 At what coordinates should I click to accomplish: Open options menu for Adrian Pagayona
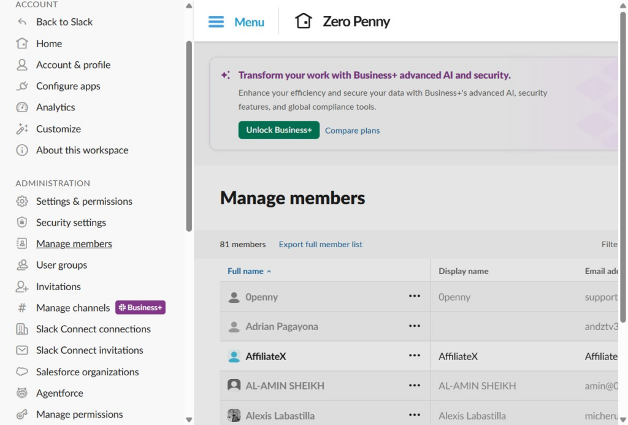415,326
